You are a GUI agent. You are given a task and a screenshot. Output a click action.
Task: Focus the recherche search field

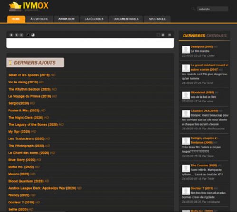point(212,9)
